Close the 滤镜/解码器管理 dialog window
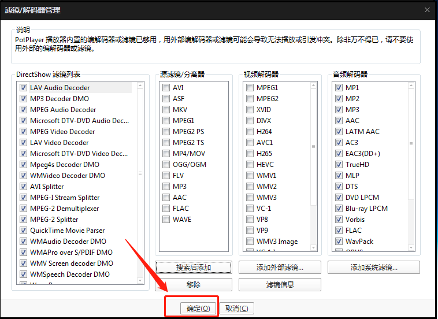Viewport: 438px width, 319px height. pyautogui.click(x=427, y=10)
